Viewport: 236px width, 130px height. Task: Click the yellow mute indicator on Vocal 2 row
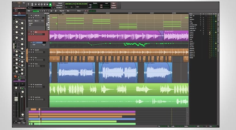point(210,32)
